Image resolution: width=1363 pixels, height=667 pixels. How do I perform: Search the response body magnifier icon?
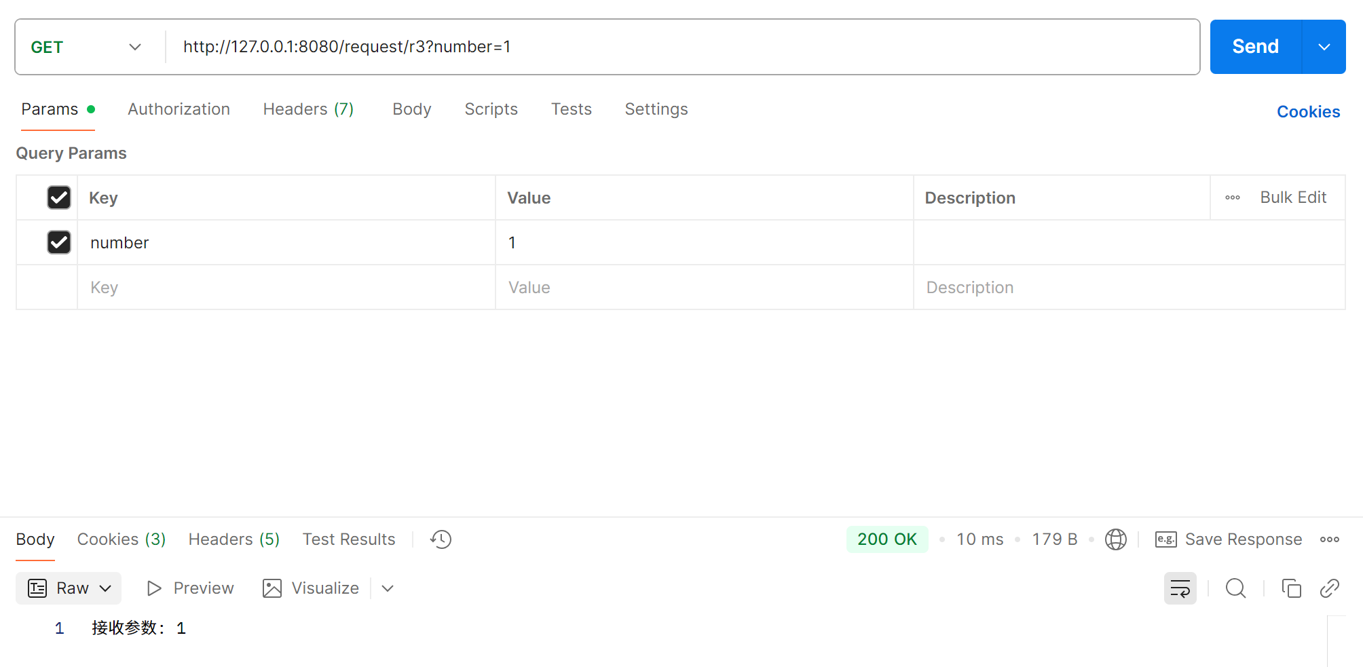(1235, 588)
